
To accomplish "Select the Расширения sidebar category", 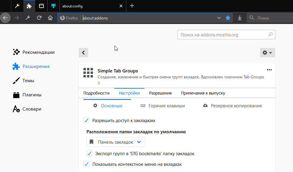I will [31, 66].
